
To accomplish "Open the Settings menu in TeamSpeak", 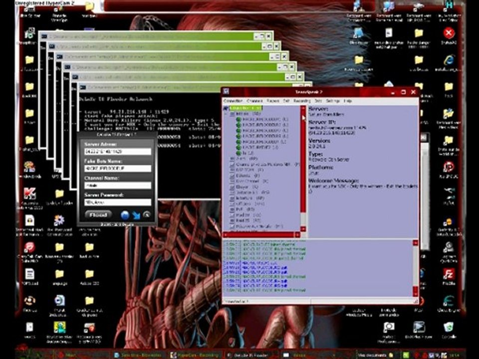I will (333, 101).
